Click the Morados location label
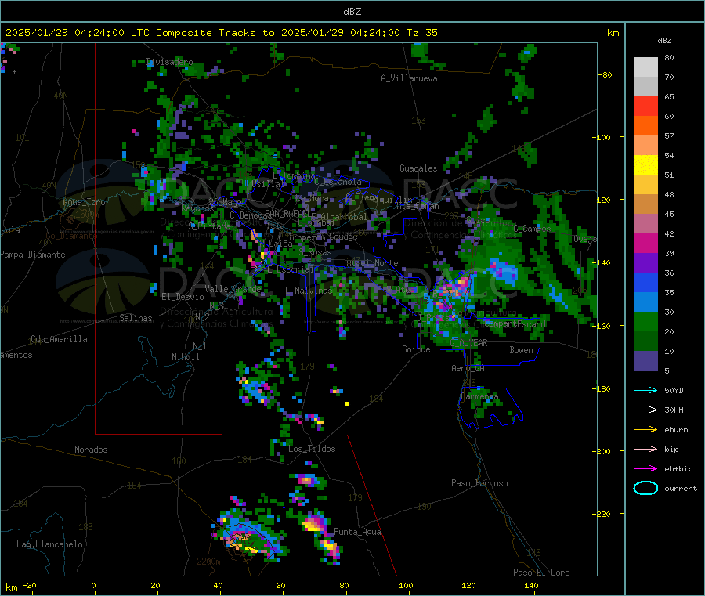The image size is (705, 596). (91, 450)
